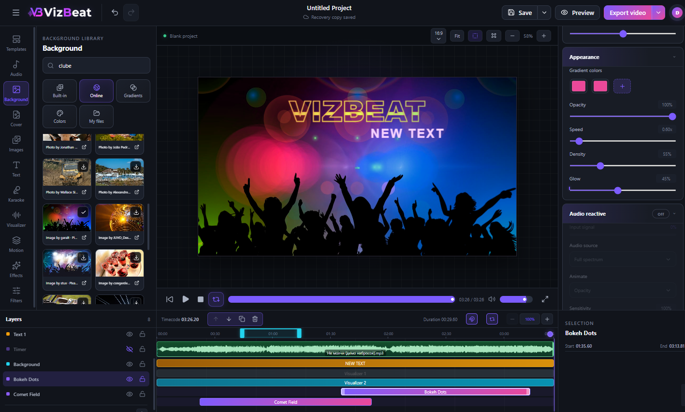Open the Cover sidebar panel
This screenshot has width=685, height=412.
[16, 118]
